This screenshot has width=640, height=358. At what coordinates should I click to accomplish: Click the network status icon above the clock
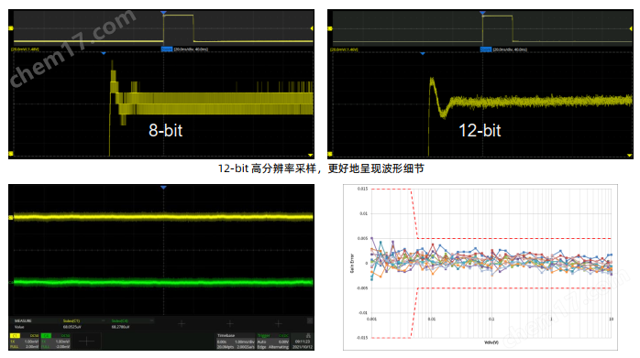308,336
